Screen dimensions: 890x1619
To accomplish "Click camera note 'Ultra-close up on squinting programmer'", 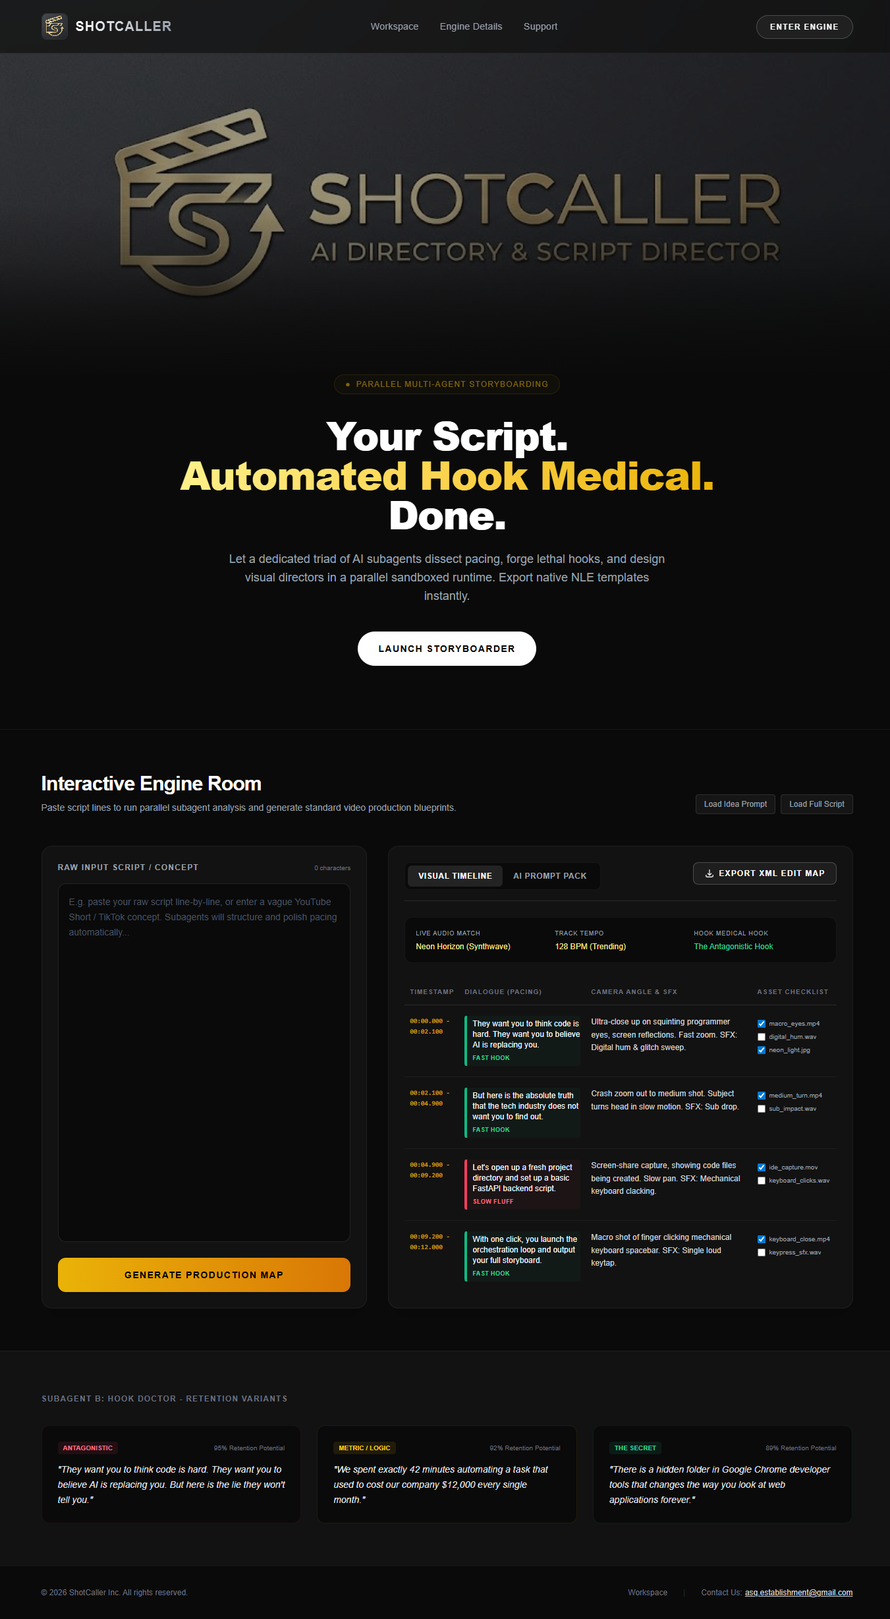I will (x=664, y=1034).
